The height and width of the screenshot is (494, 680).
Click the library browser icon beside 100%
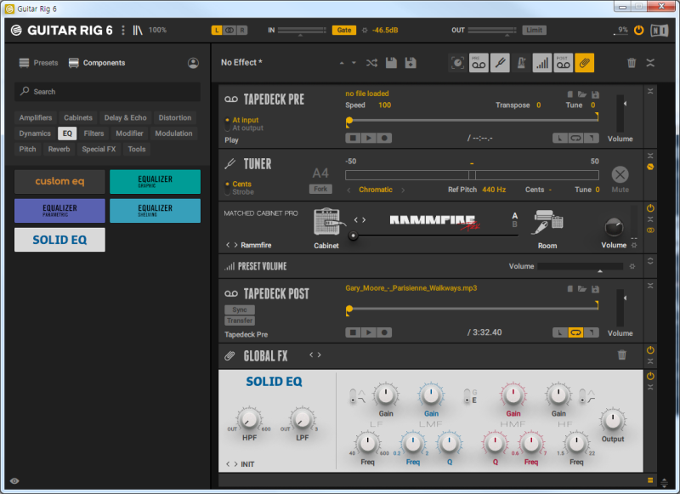(x=138, y=30)
